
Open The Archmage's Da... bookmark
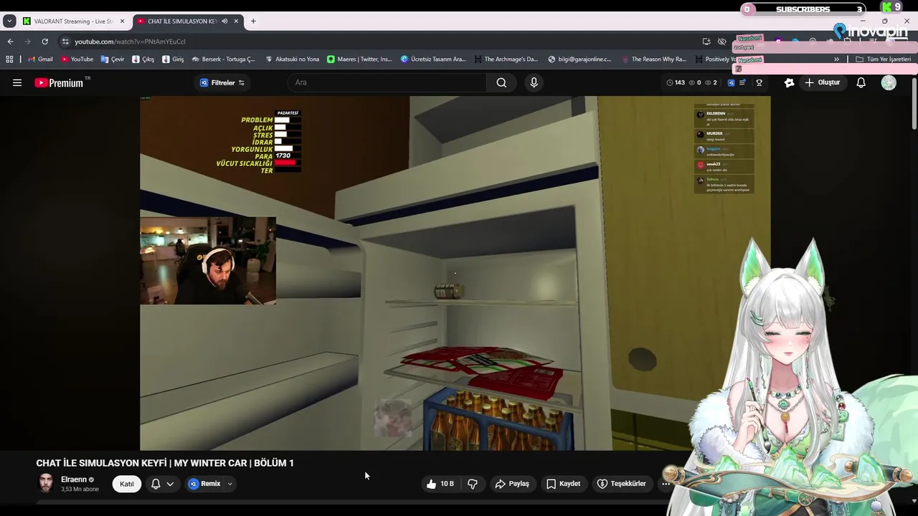coord(506,59)
